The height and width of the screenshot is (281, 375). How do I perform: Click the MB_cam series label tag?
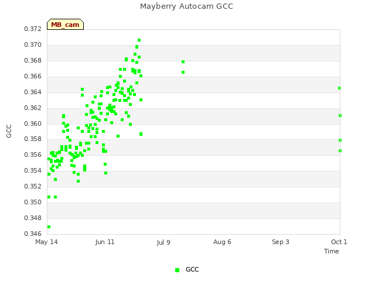click(x=65, y=25)
